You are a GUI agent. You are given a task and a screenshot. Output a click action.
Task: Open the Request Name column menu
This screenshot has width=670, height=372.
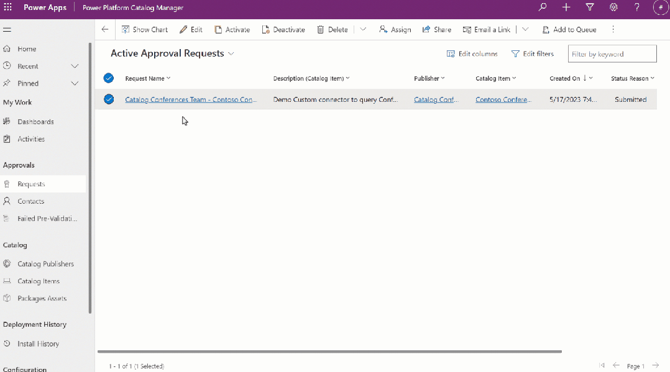click(x=148, y=79)
